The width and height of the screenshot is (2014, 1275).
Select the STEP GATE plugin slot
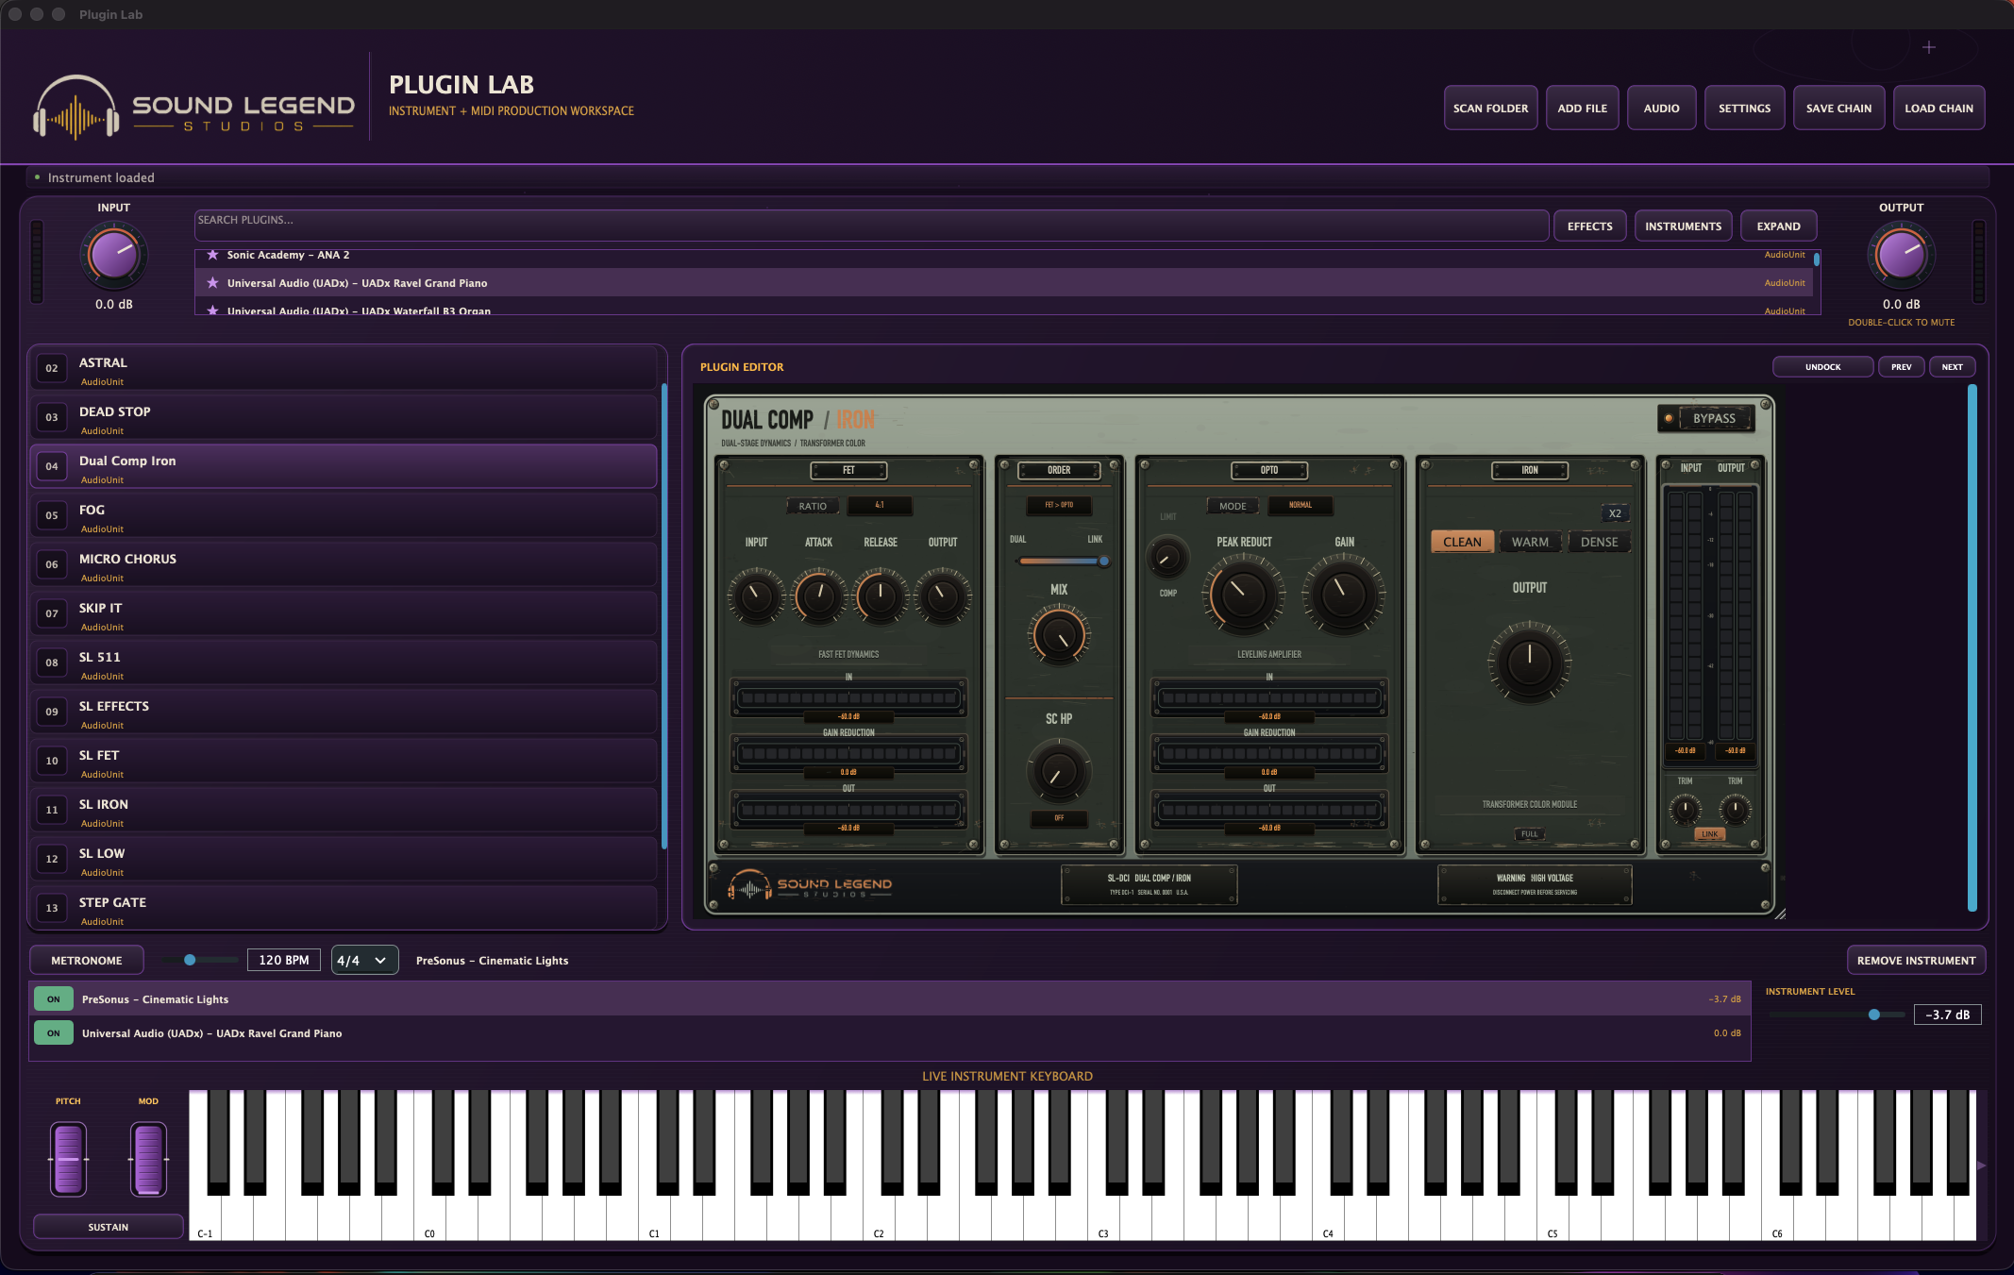[344, 909]
